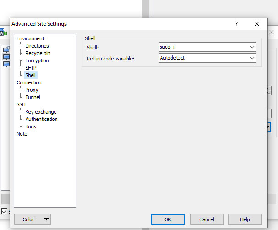The width and height of the screenshot is (278, 230).
Task: Select Proxy under Connection
Action: pyautogui.click(x=32, y=90)
